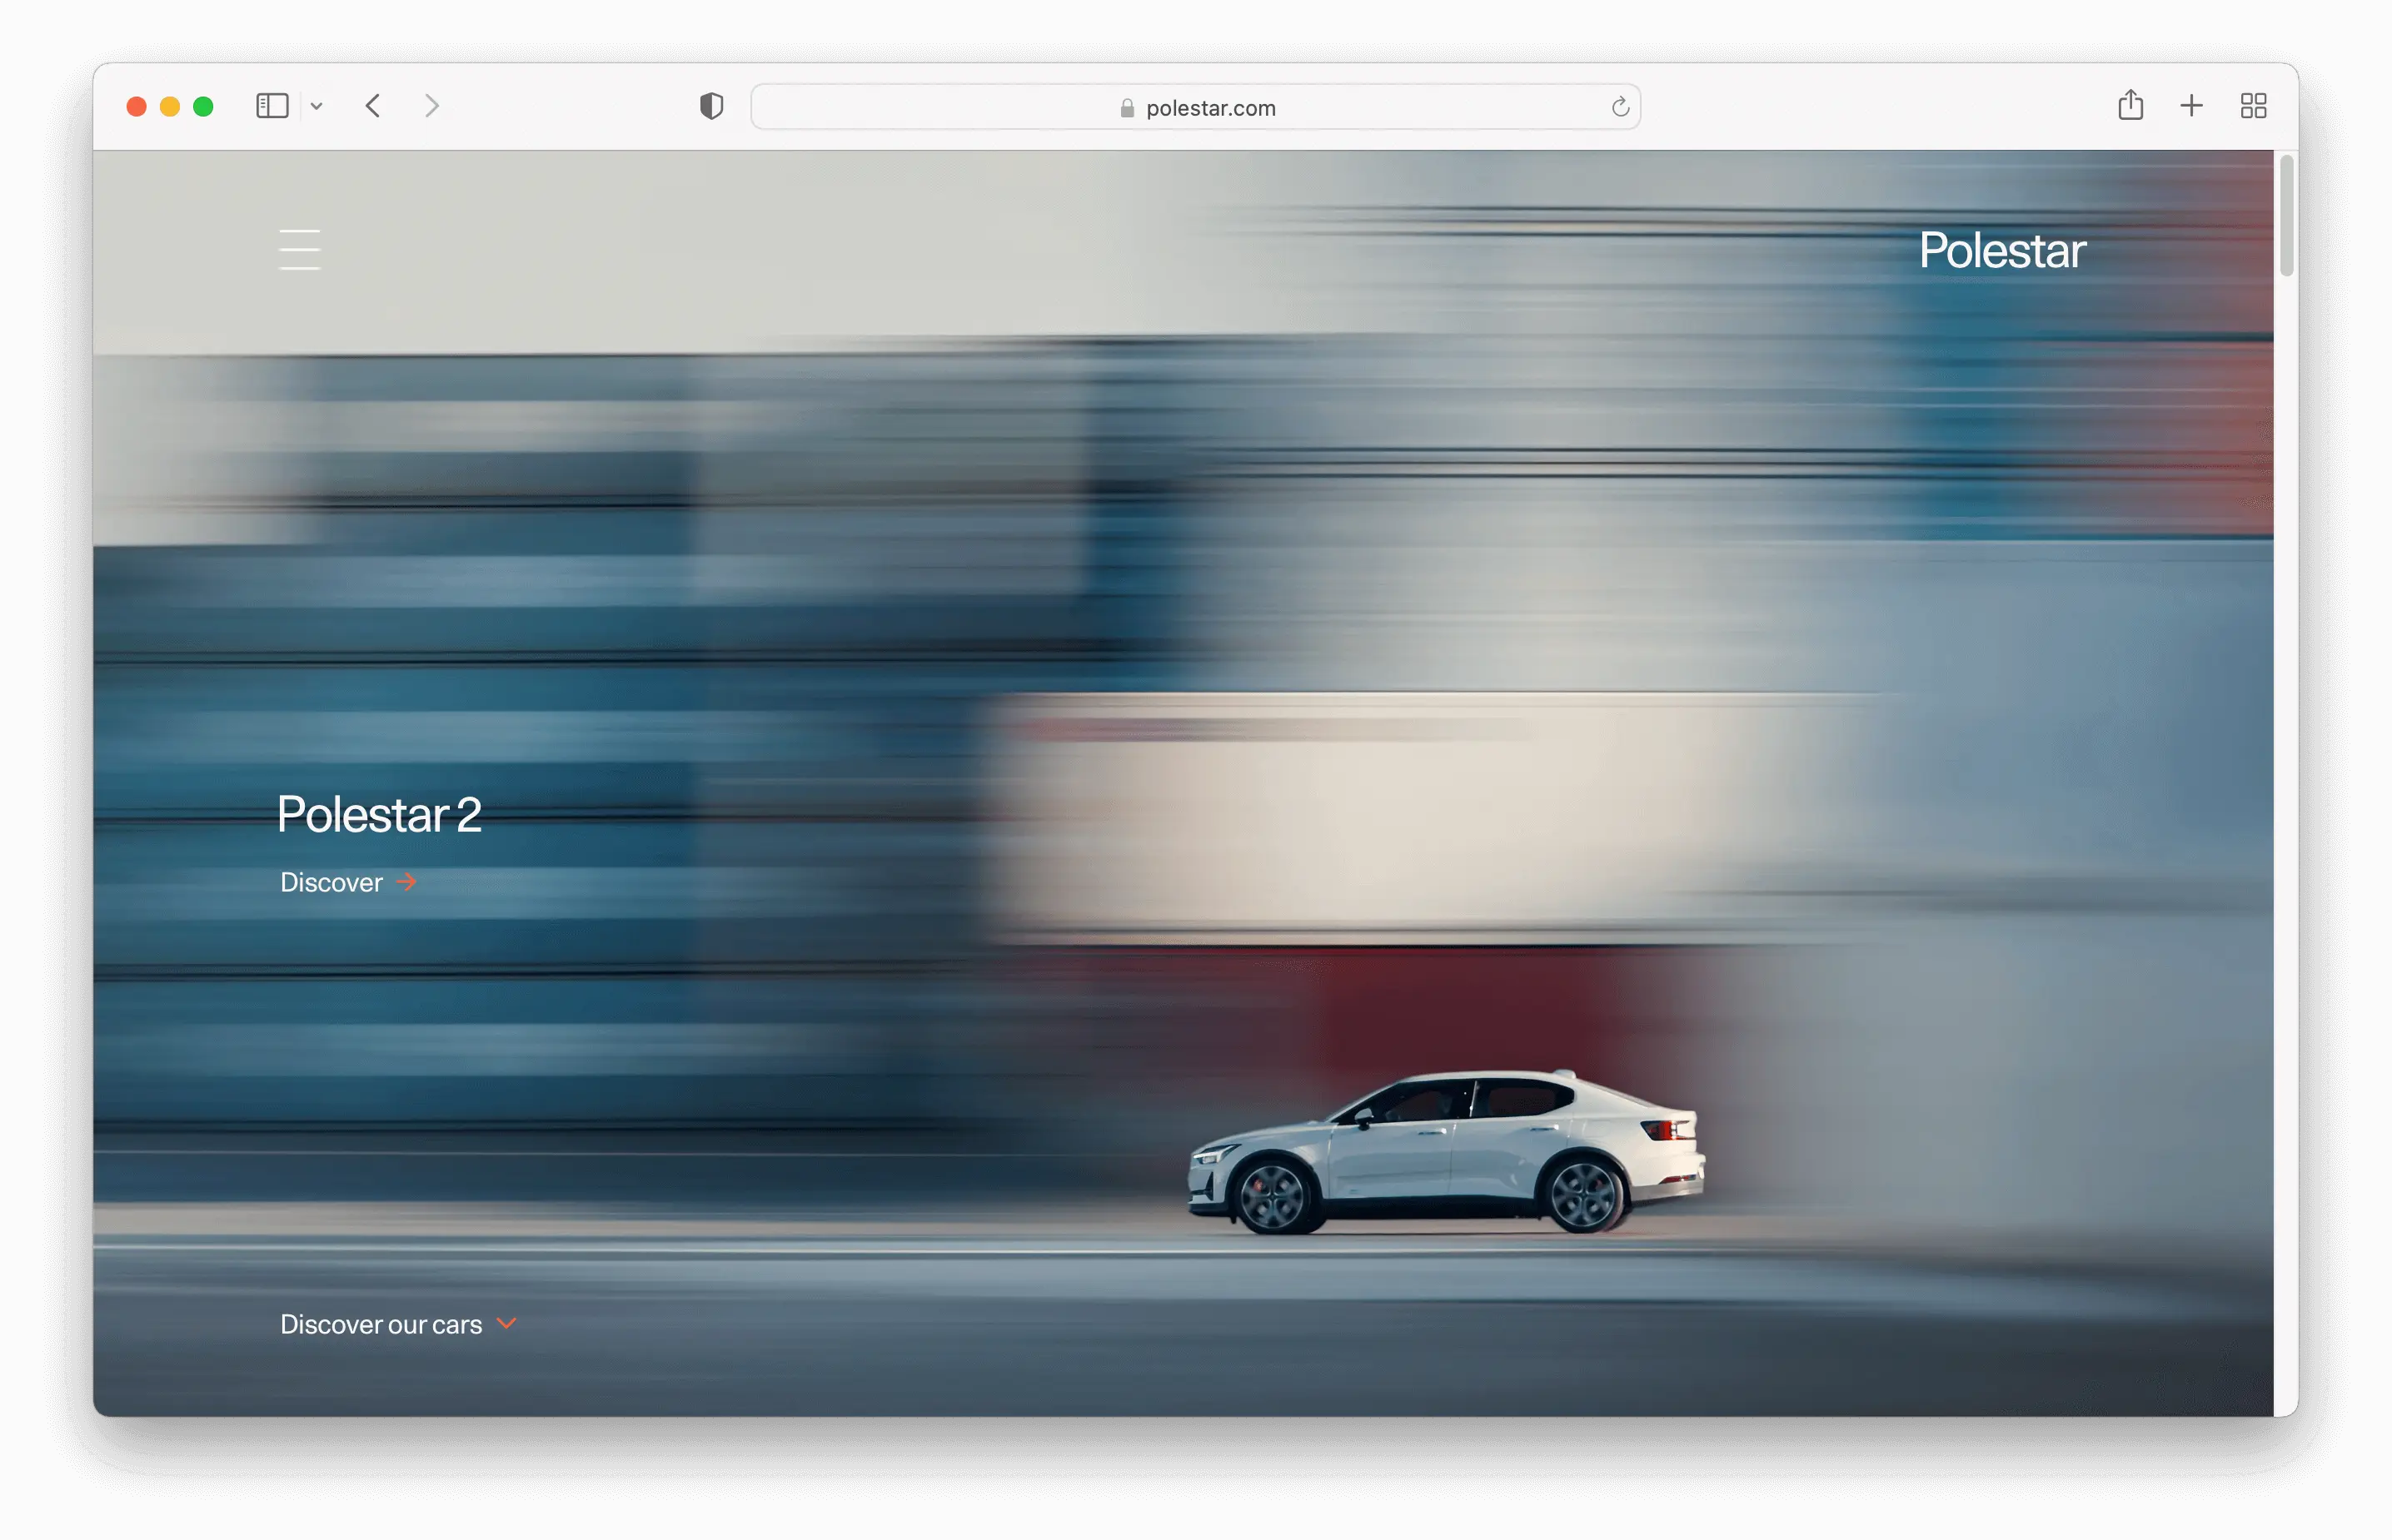Click the Discover link under Polestar 2
2392x1540 pixels.
tap(331, 882)
